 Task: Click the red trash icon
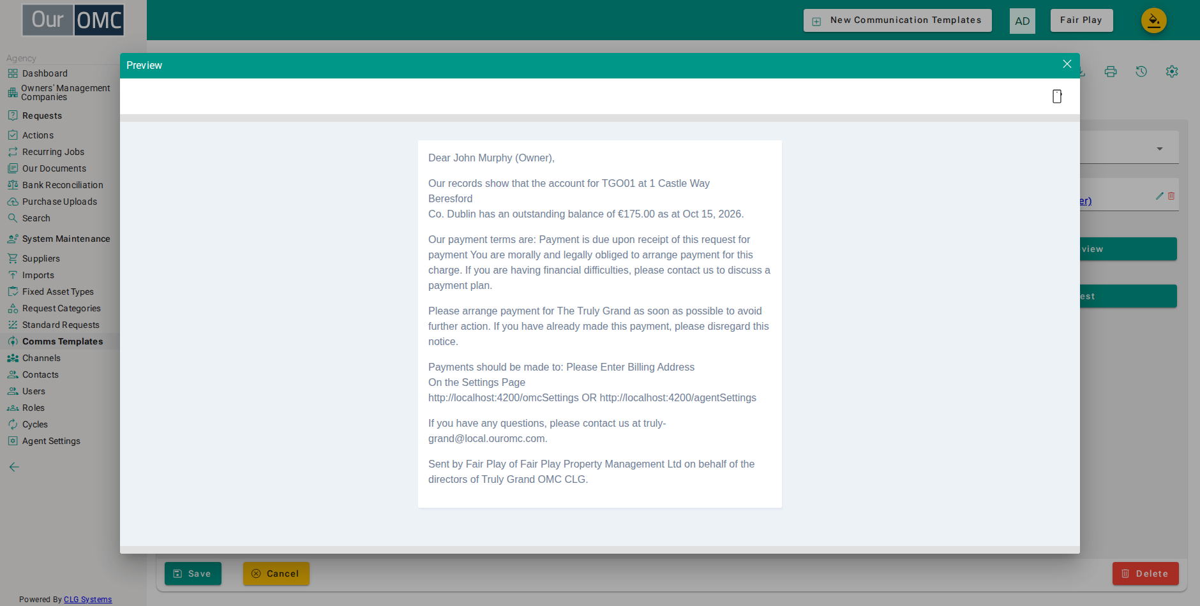(x=1171, y=196)
